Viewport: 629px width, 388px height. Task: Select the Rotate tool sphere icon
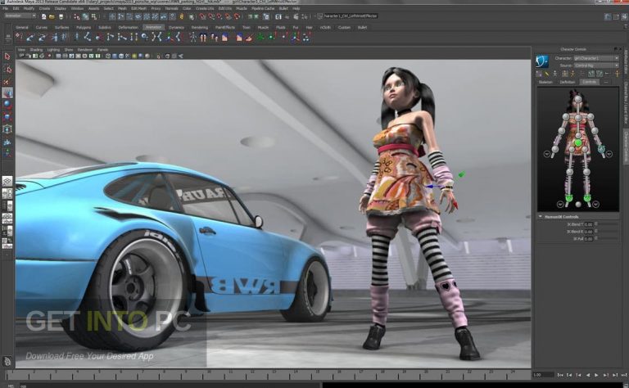[7, 105]
